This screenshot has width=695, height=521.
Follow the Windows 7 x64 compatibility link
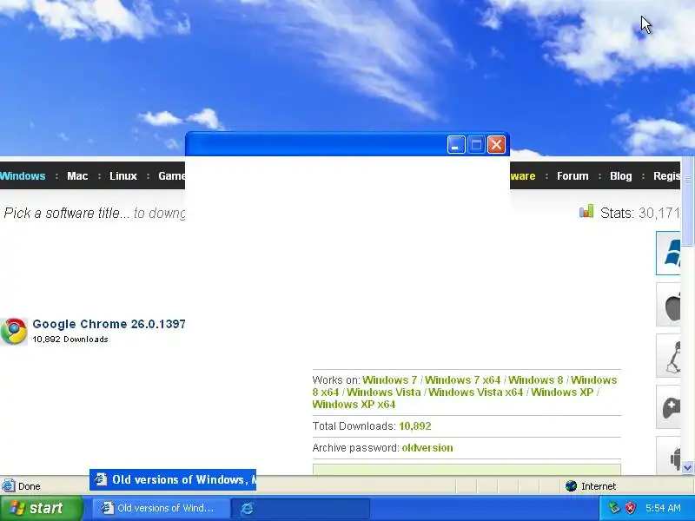point(462,380)
